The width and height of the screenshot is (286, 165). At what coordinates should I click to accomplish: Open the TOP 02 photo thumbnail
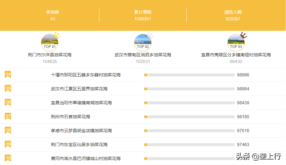[x=143, y=42]
